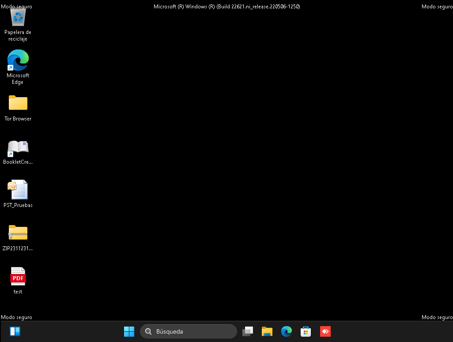Open File Explorer from the taskbar
Screen dimensions: 453x342
pyautogui.click(x=267, y=331)
